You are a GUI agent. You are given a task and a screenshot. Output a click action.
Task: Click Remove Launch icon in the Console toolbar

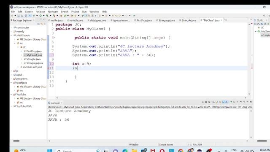(x=206, y=102)
